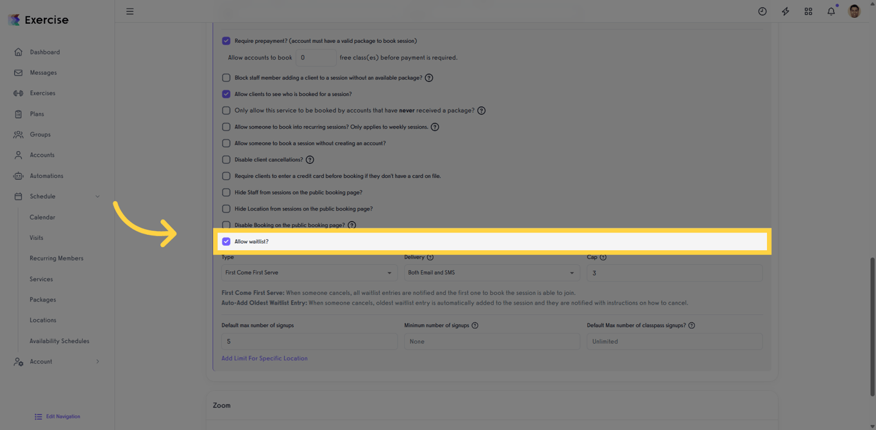
Task: Open Availability Schedules from sidebar
Action: pyautogui.click(x=58, y=340)
